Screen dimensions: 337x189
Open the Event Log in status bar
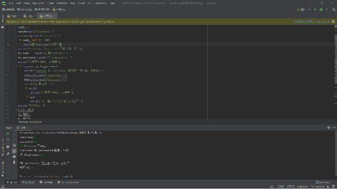(323, 182)
